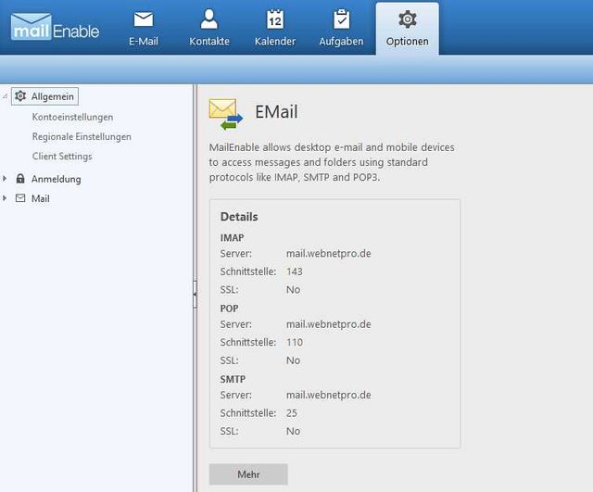Click the IMAP server address mail.webnetpro.de
Viewport: 593px width, 492px height.
[x=328, y=254]
